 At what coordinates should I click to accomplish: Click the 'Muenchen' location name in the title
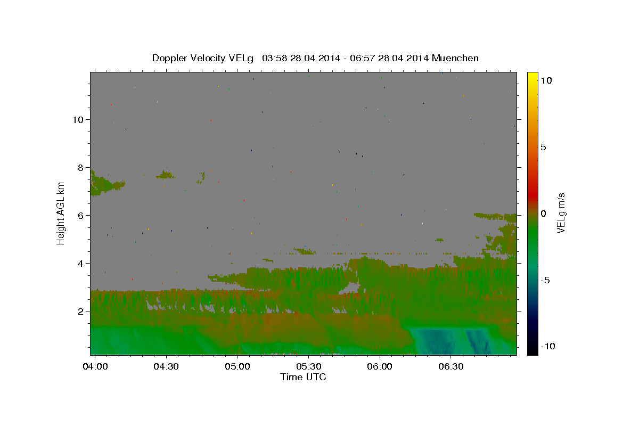click(455, 58)
